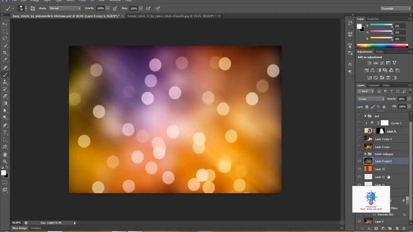Open layer Fill slider arrow
Viewport: 413px width, 232px height.
tap(409, 107)
